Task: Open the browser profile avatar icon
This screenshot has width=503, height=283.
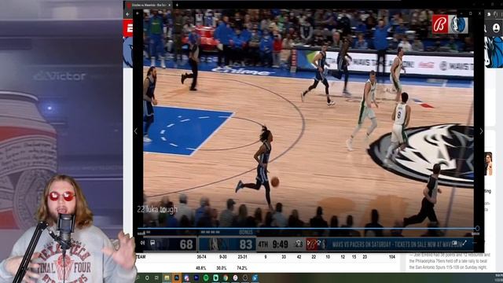Action: 496,28
